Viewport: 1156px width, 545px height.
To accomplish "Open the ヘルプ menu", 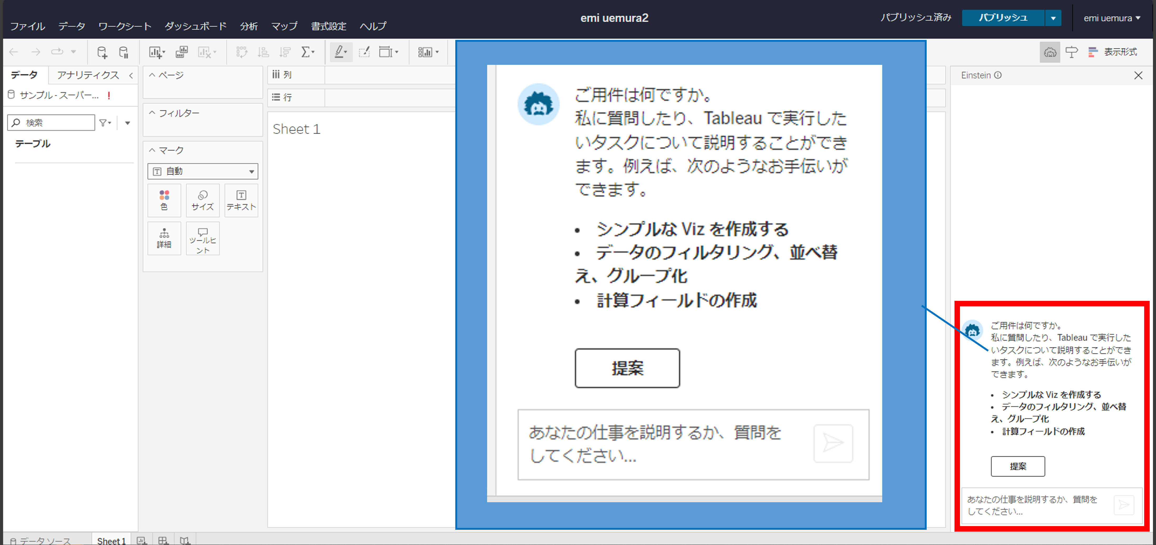I will (x=373, y=26).
